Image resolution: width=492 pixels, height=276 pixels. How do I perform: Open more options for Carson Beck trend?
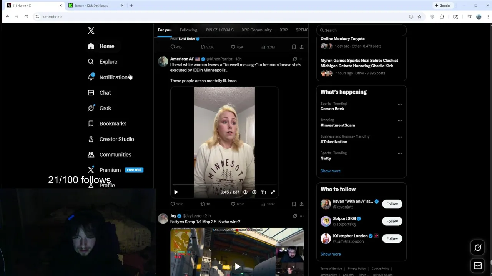400,104
